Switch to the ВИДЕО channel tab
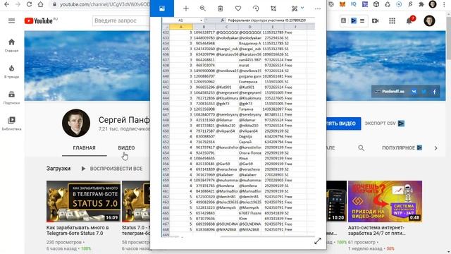This screenshot has height=254, width=451. tap(126, 147)
